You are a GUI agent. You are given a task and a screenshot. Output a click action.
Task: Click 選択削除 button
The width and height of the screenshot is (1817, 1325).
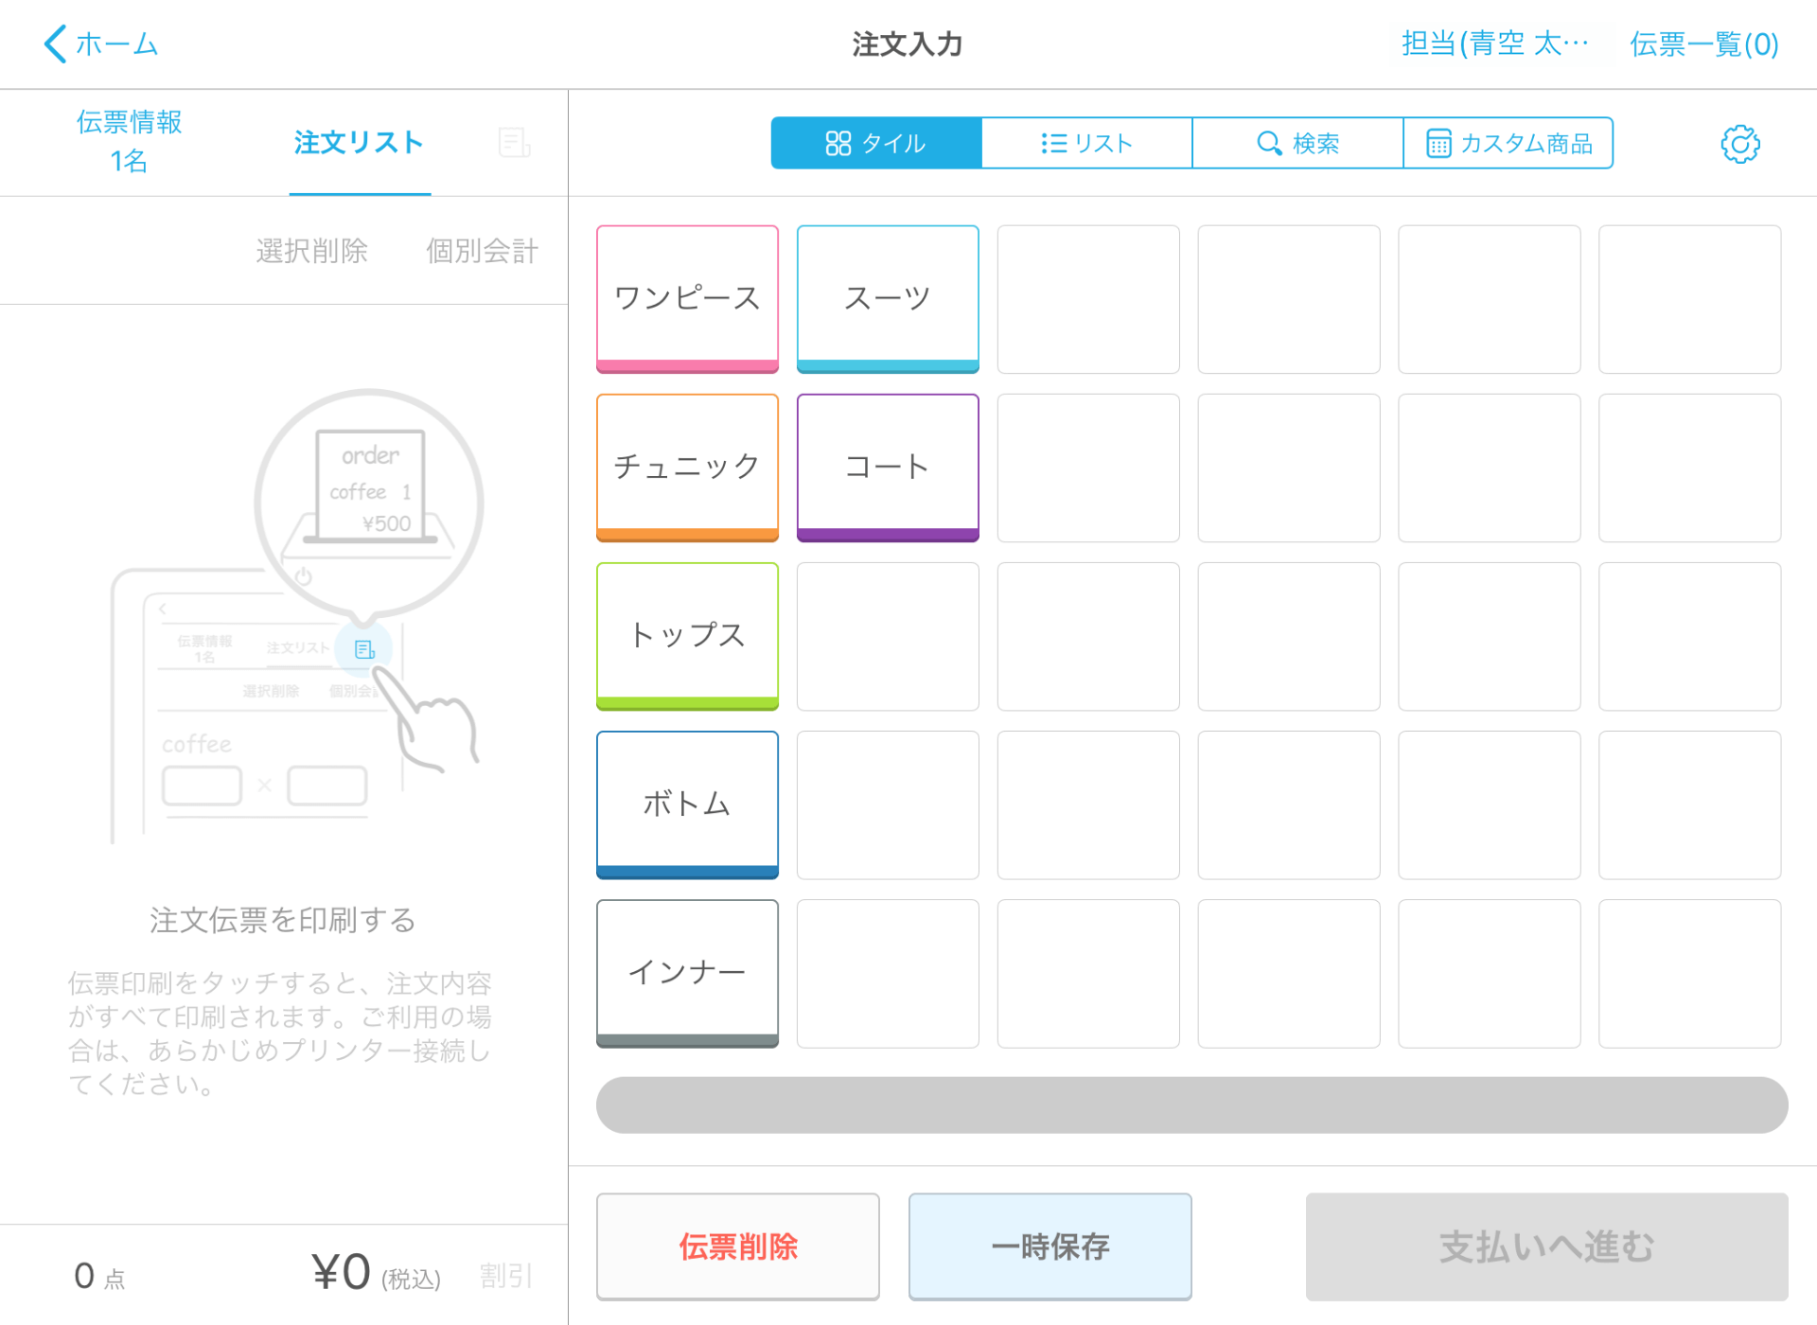coord(312,251)
